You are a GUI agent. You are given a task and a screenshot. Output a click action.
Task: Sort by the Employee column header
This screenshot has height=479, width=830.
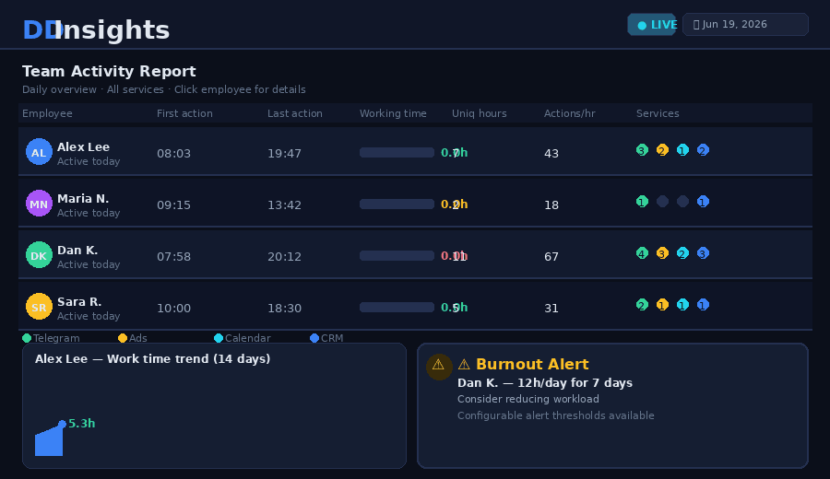47,113
